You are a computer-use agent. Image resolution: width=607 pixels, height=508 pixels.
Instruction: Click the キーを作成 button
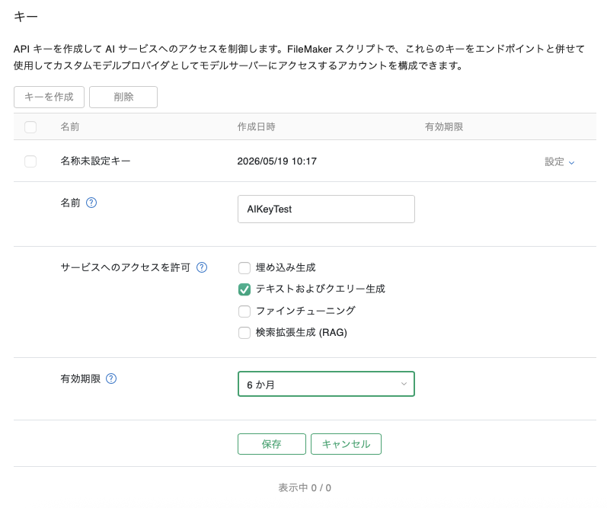50,97
